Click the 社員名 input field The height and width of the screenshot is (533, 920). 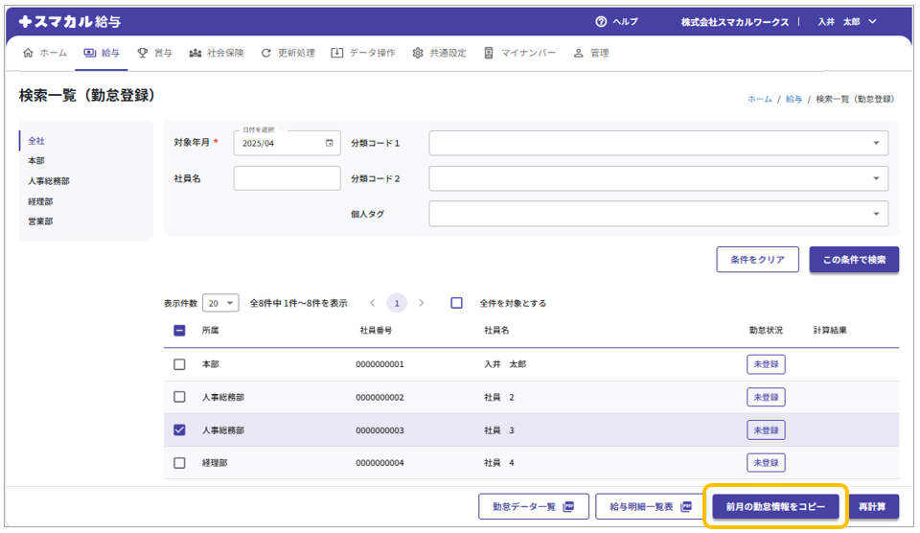point(287,178)
